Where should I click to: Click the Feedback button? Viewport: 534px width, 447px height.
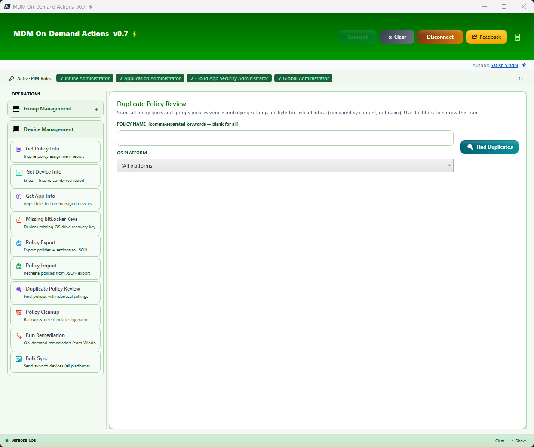pos(487,37)
